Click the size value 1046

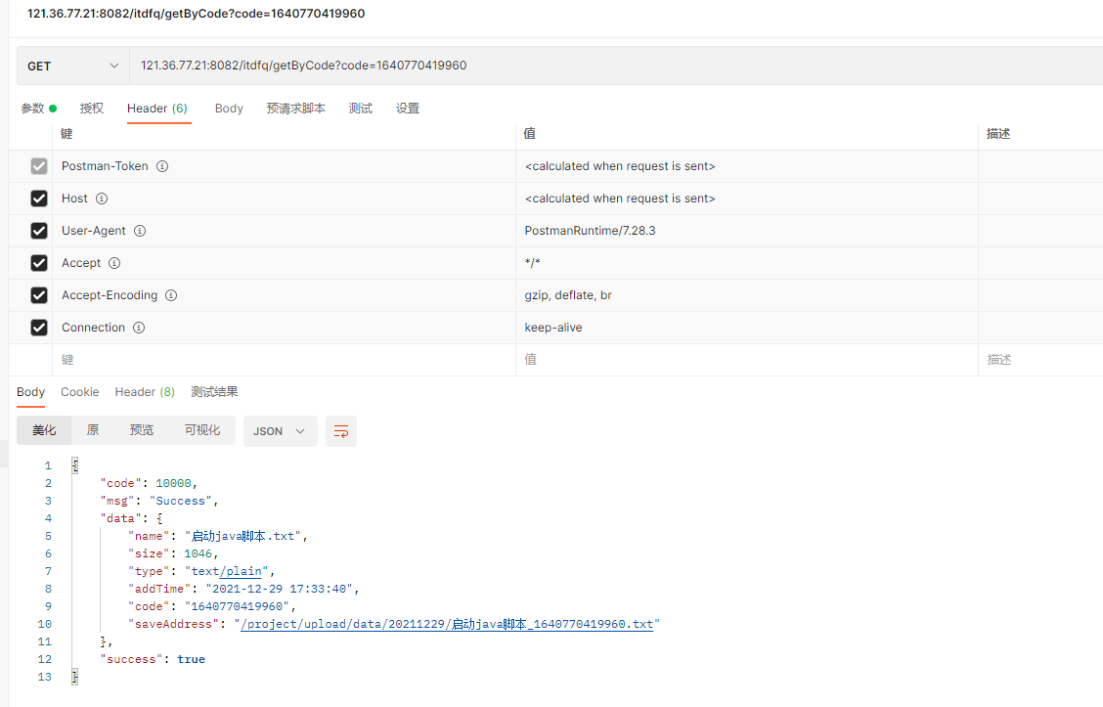point(199,553)
